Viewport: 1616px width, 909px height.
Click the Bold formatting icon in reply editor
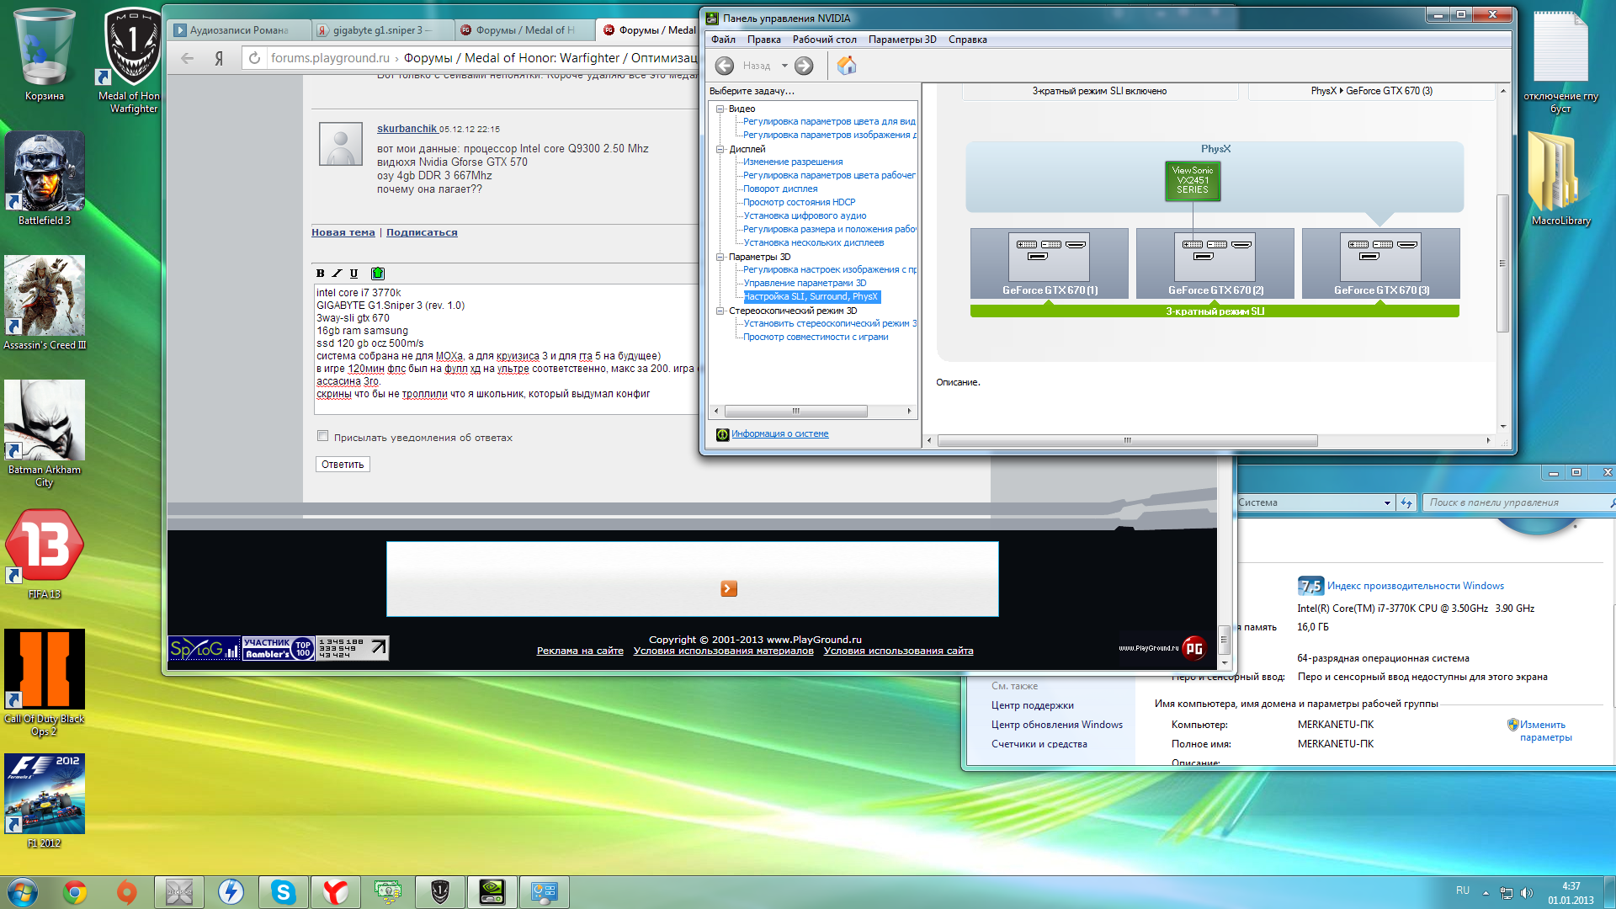[x=320, y=273]
